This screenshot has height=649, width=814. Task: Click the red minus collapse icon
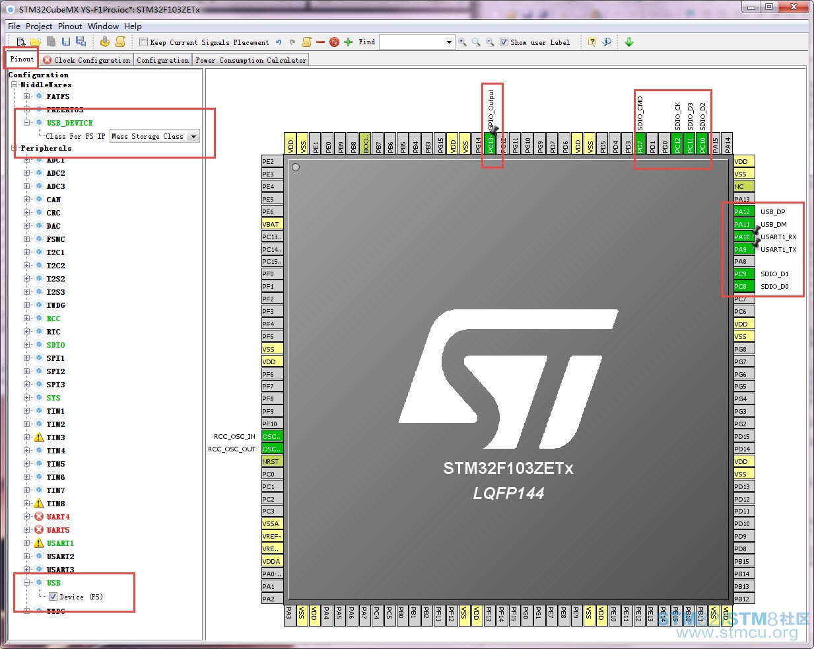(320, 42)
